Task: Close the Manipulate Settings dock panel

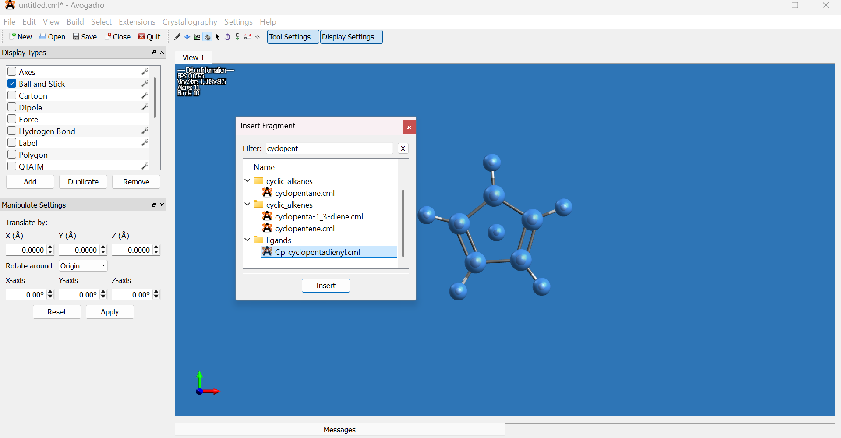Action: [x=163, y=205]
